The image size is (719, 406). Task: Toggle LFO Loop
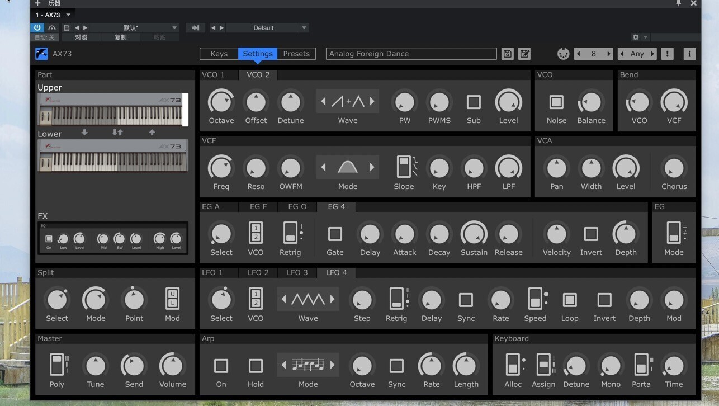(x=570, y=300)
